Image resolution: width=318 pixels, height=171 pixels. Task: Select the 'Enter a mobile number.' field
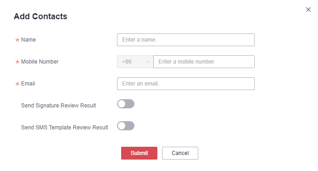tap(204, 62)
